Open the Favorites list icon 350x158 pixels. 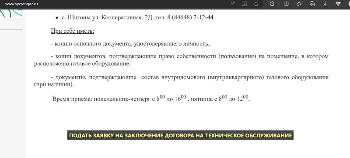(x=299, y=4)
